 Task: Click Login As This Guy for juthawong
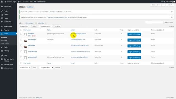pyautogui.click(x=134, y=46)
